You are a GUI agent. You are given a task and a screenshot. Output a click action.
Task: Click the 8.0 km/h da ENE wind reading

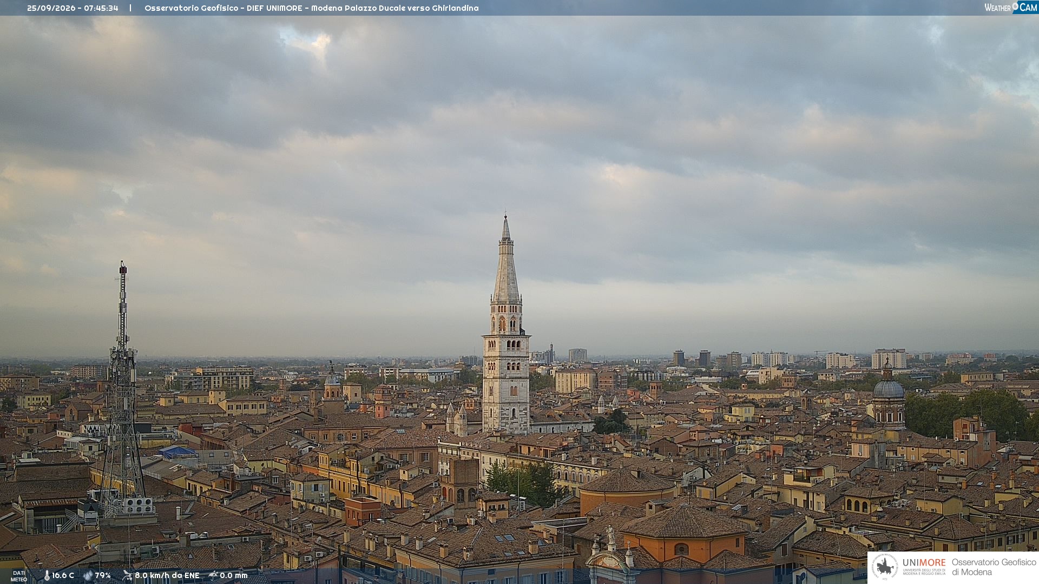pos(167,576)
